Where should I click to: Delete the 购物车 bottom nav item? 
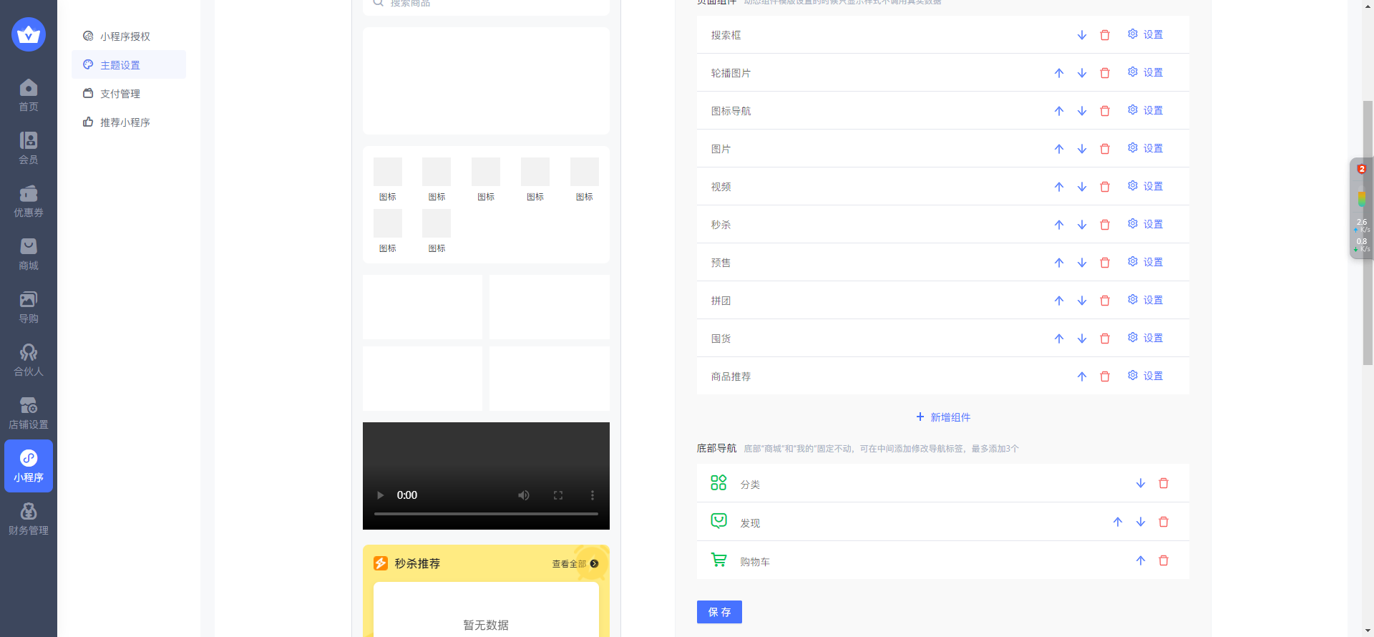1163,560
